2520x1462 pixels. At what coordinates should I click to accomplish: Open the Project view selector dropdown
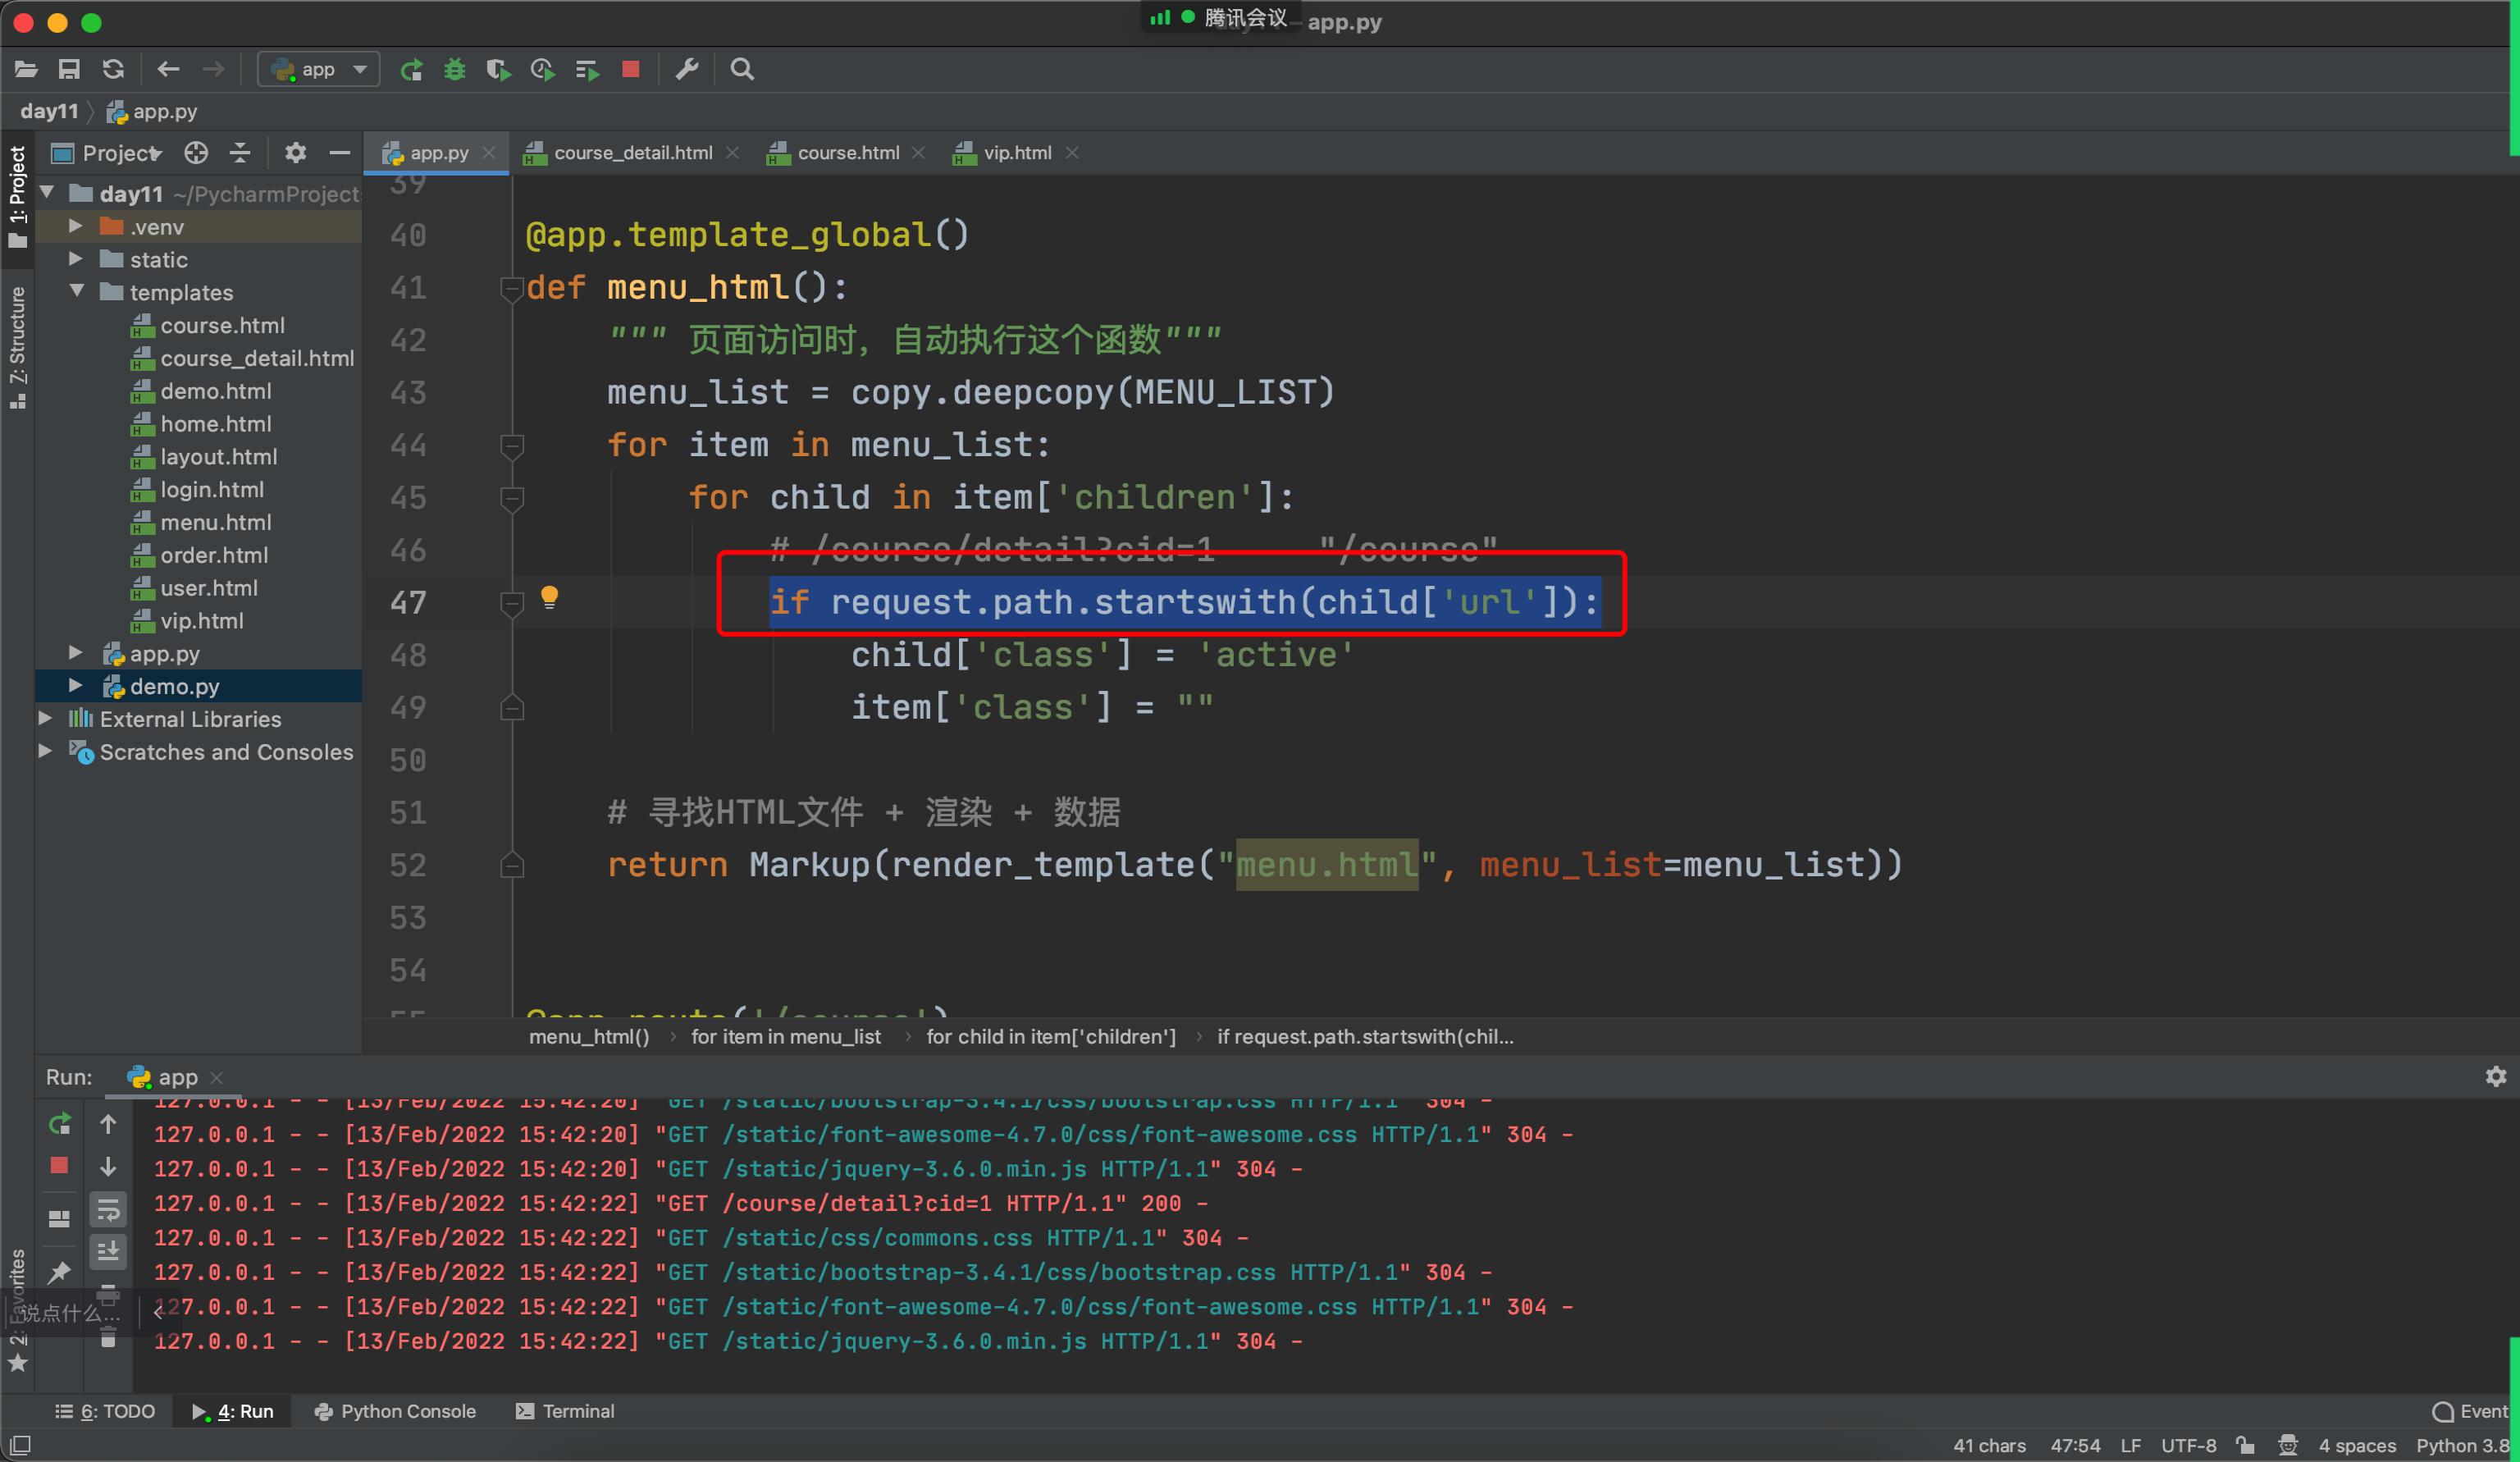(107, 152)
